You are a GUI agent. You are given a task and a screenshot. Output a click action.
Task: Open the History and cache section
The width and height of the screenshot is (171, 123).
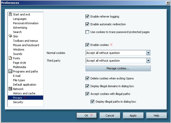coord(24,93)
